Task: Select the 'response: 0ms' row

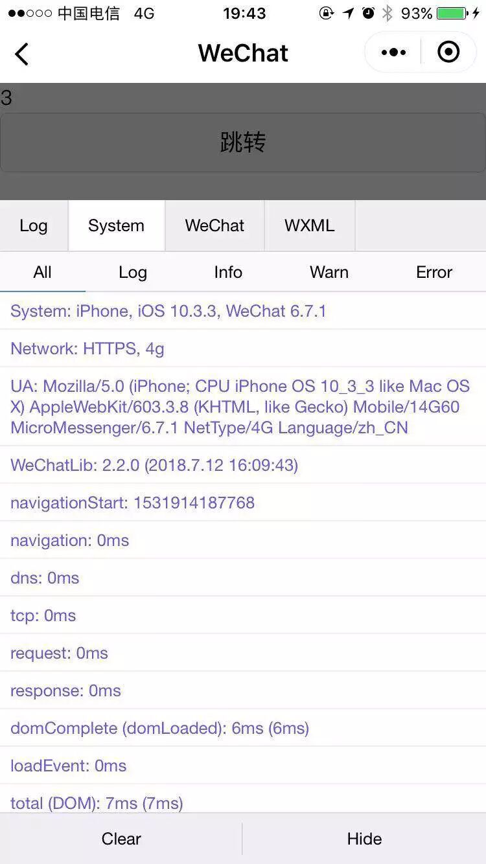Action: pos(243,690)
